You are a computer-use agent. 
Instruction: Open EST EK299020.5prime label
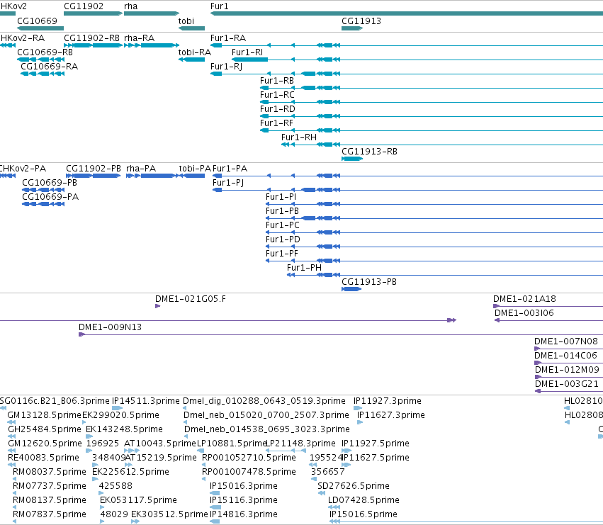pos(120,415)
